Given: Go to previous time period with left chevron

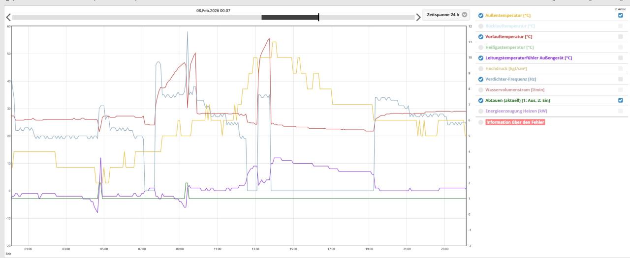Looking at the screenshot, I should coord(7,17).
